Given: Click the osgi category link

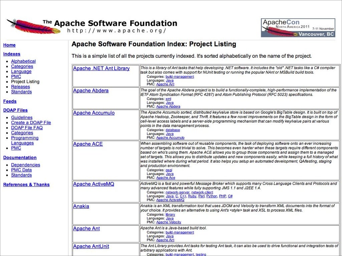Looking at the screenshot, I should [x=169, y=170].
